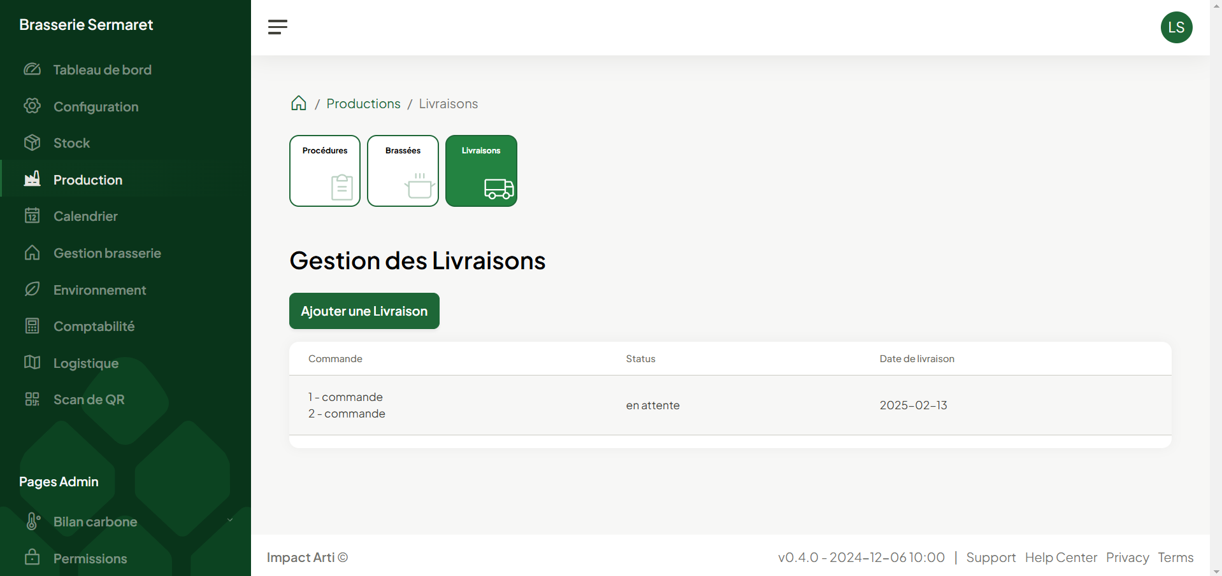
Task: Switch to the Brassées tab
Action: tap(403, 171)
